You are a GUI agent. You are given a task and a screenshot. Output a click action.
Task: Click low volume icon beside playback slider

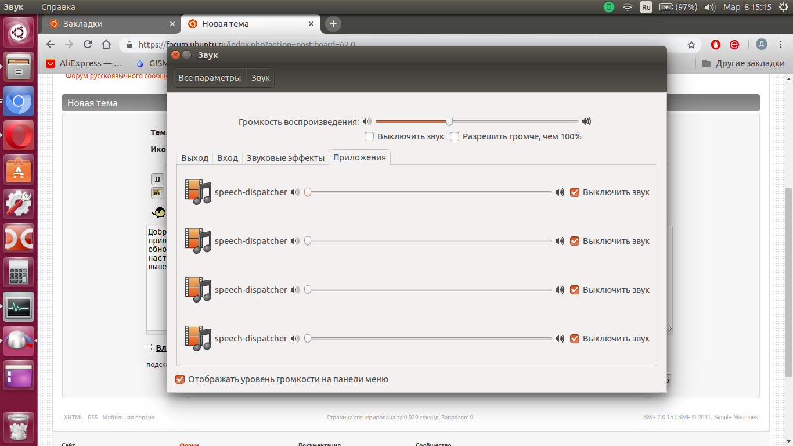pyautogui.click(x=366, y=121)
